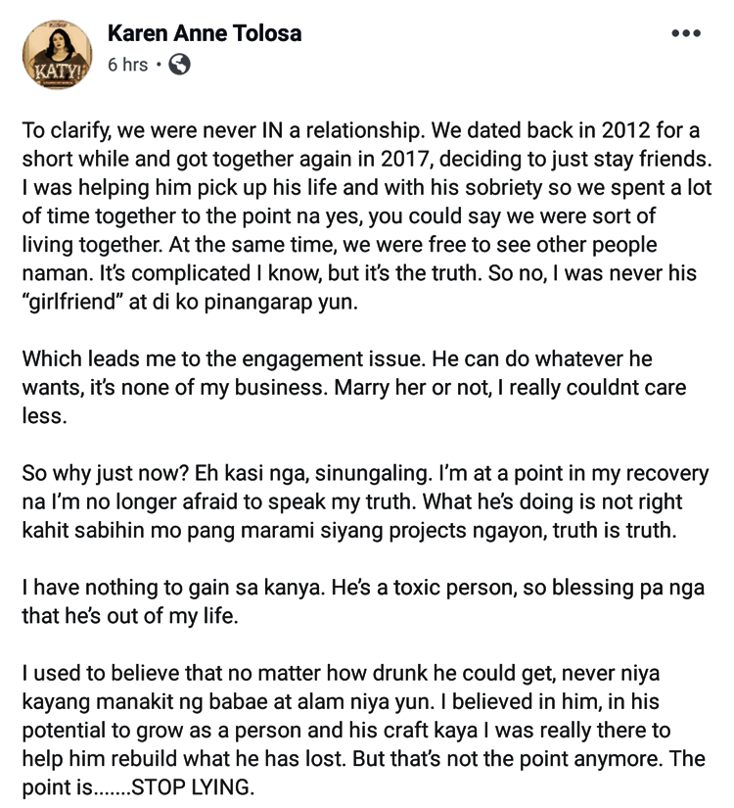The width and height of the screenshot is (734, 808).
Task: Click the 'STOP LYING.' text at the end
Action: 193,787
